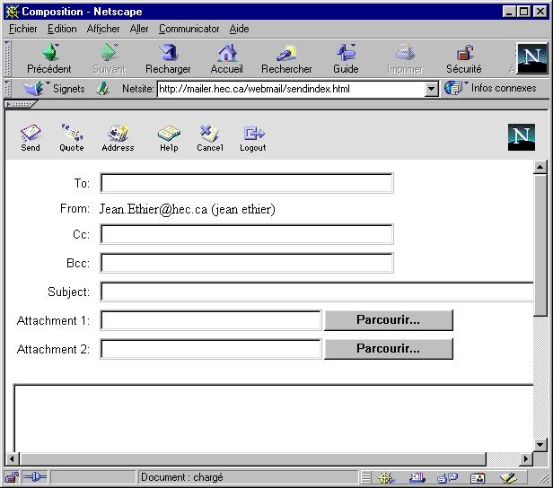Open Newsgroups from component bar
553x488 pixels.
447,478
